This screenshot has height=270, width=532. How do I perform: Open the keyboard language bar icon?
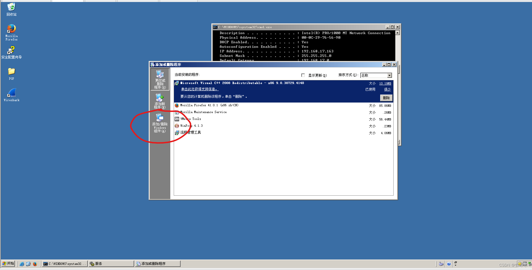coord(441,264)
